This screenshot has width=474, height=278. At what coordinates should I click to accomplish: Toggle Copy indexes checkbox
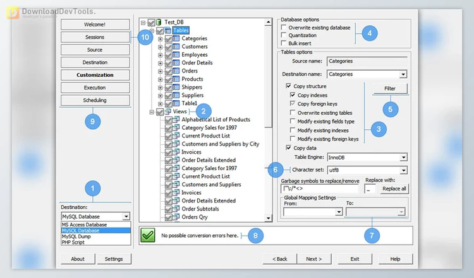click(293, 95)
